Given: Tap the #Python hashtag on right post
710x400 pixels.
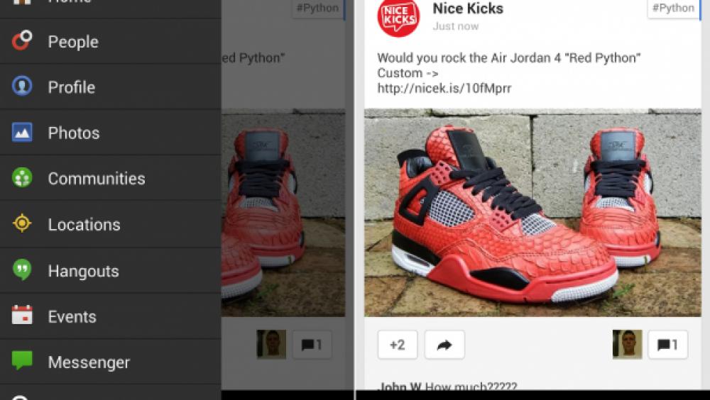Looking at the screenshot, I should click(x=673, y=8).
